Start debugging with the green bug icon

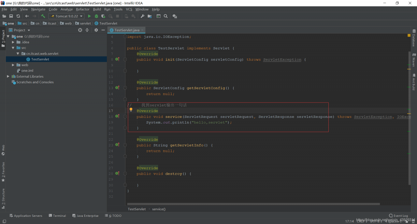96,16
